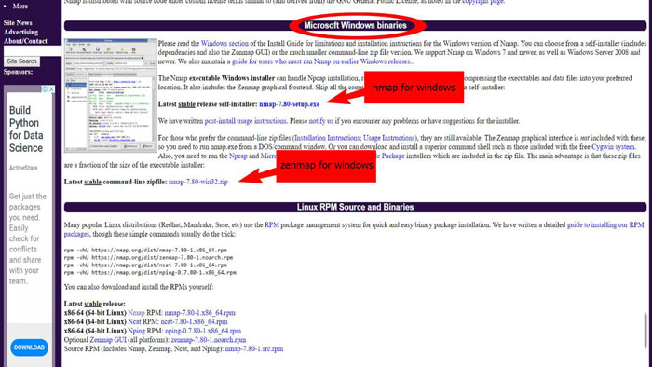Open post-install usage instructions link
This screenshot has width=652, height=367.
(245, 121)
